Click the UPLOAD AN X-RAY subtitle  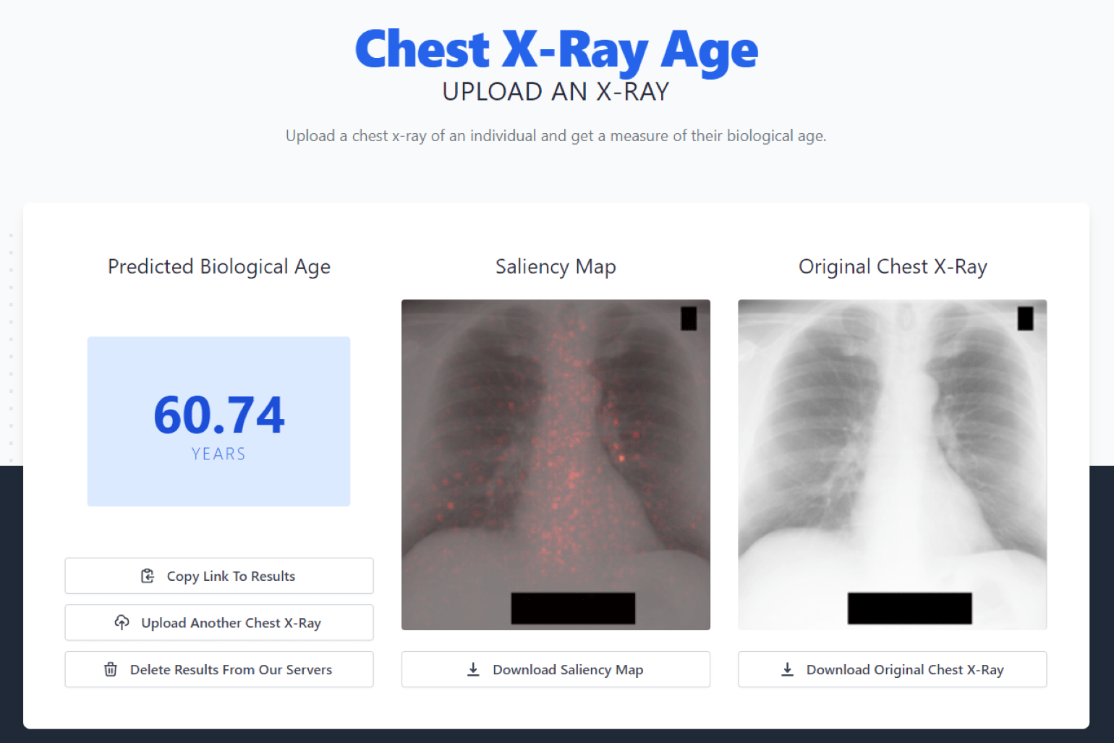tap(556, 92)
